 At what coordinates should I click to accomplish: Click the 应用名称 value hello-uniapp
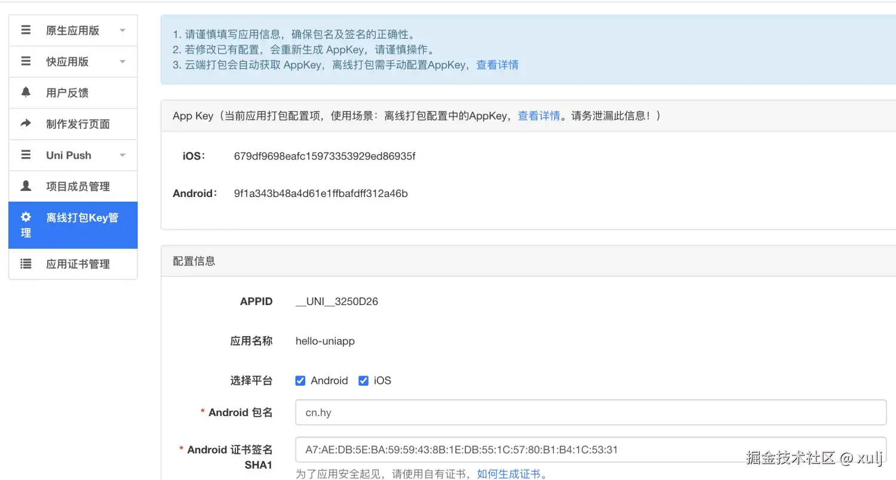(x=325, y=341)
